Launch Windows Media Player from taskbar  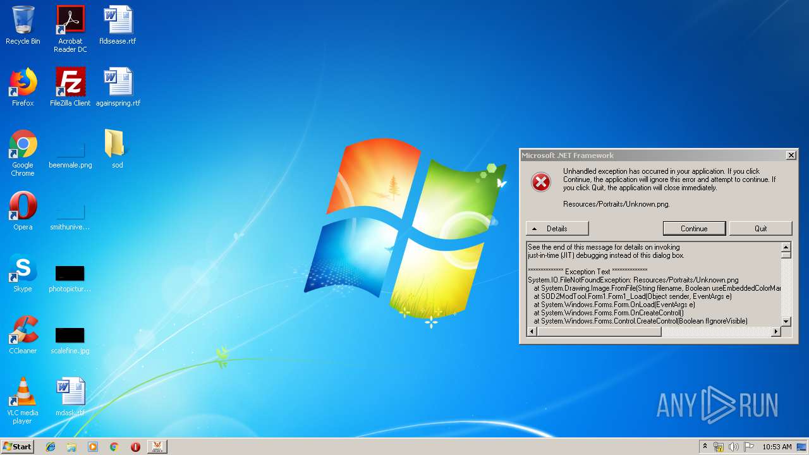click(x=93, y=447)
